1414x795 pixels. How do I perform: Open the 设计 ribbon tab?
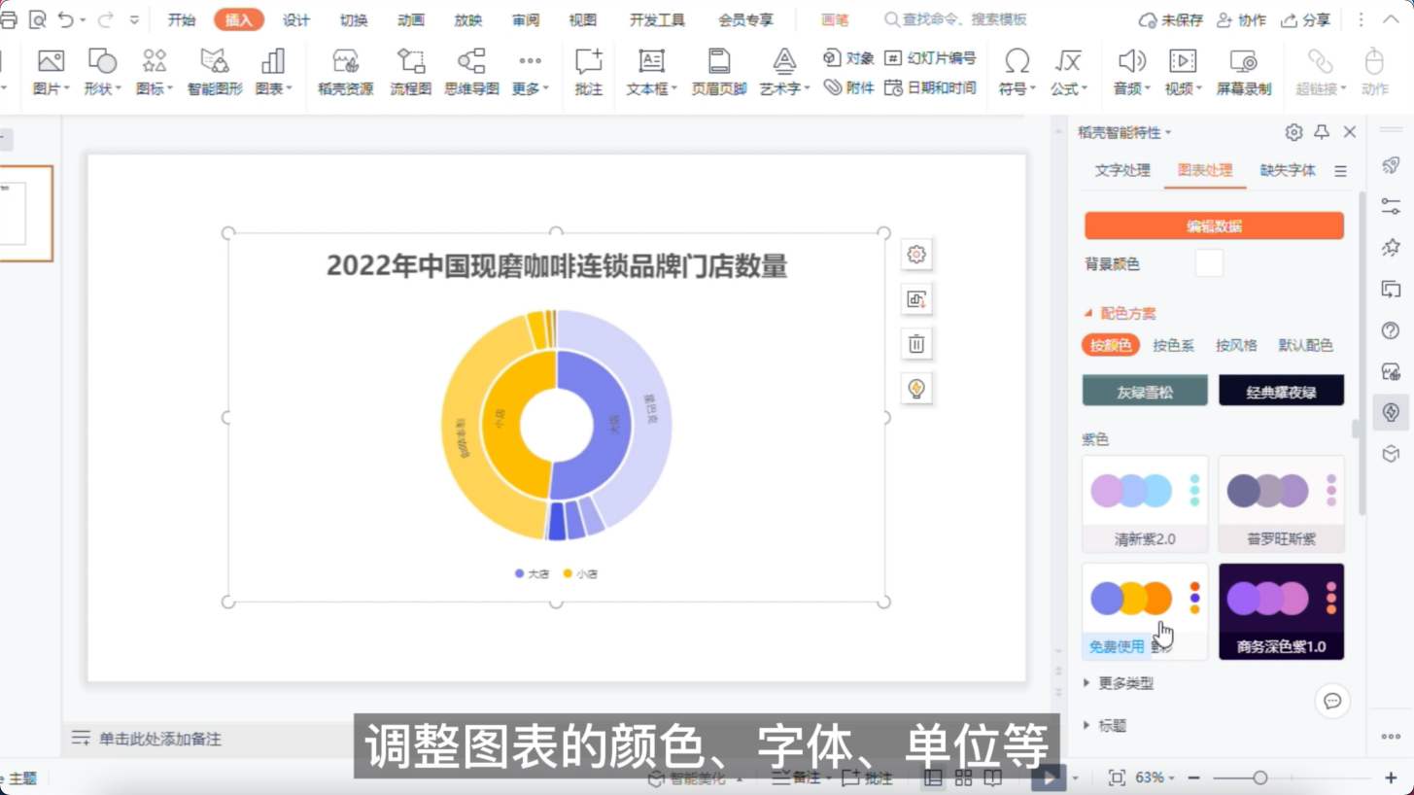pyautogui.click(x=296, y=19)
